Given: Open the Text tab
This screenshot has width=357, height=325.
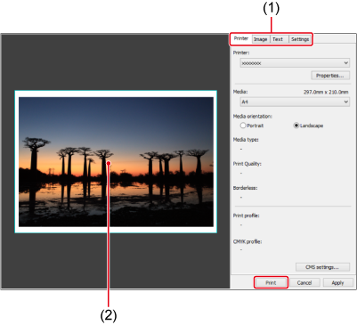Looking at the screenshot, I should 279,39.
